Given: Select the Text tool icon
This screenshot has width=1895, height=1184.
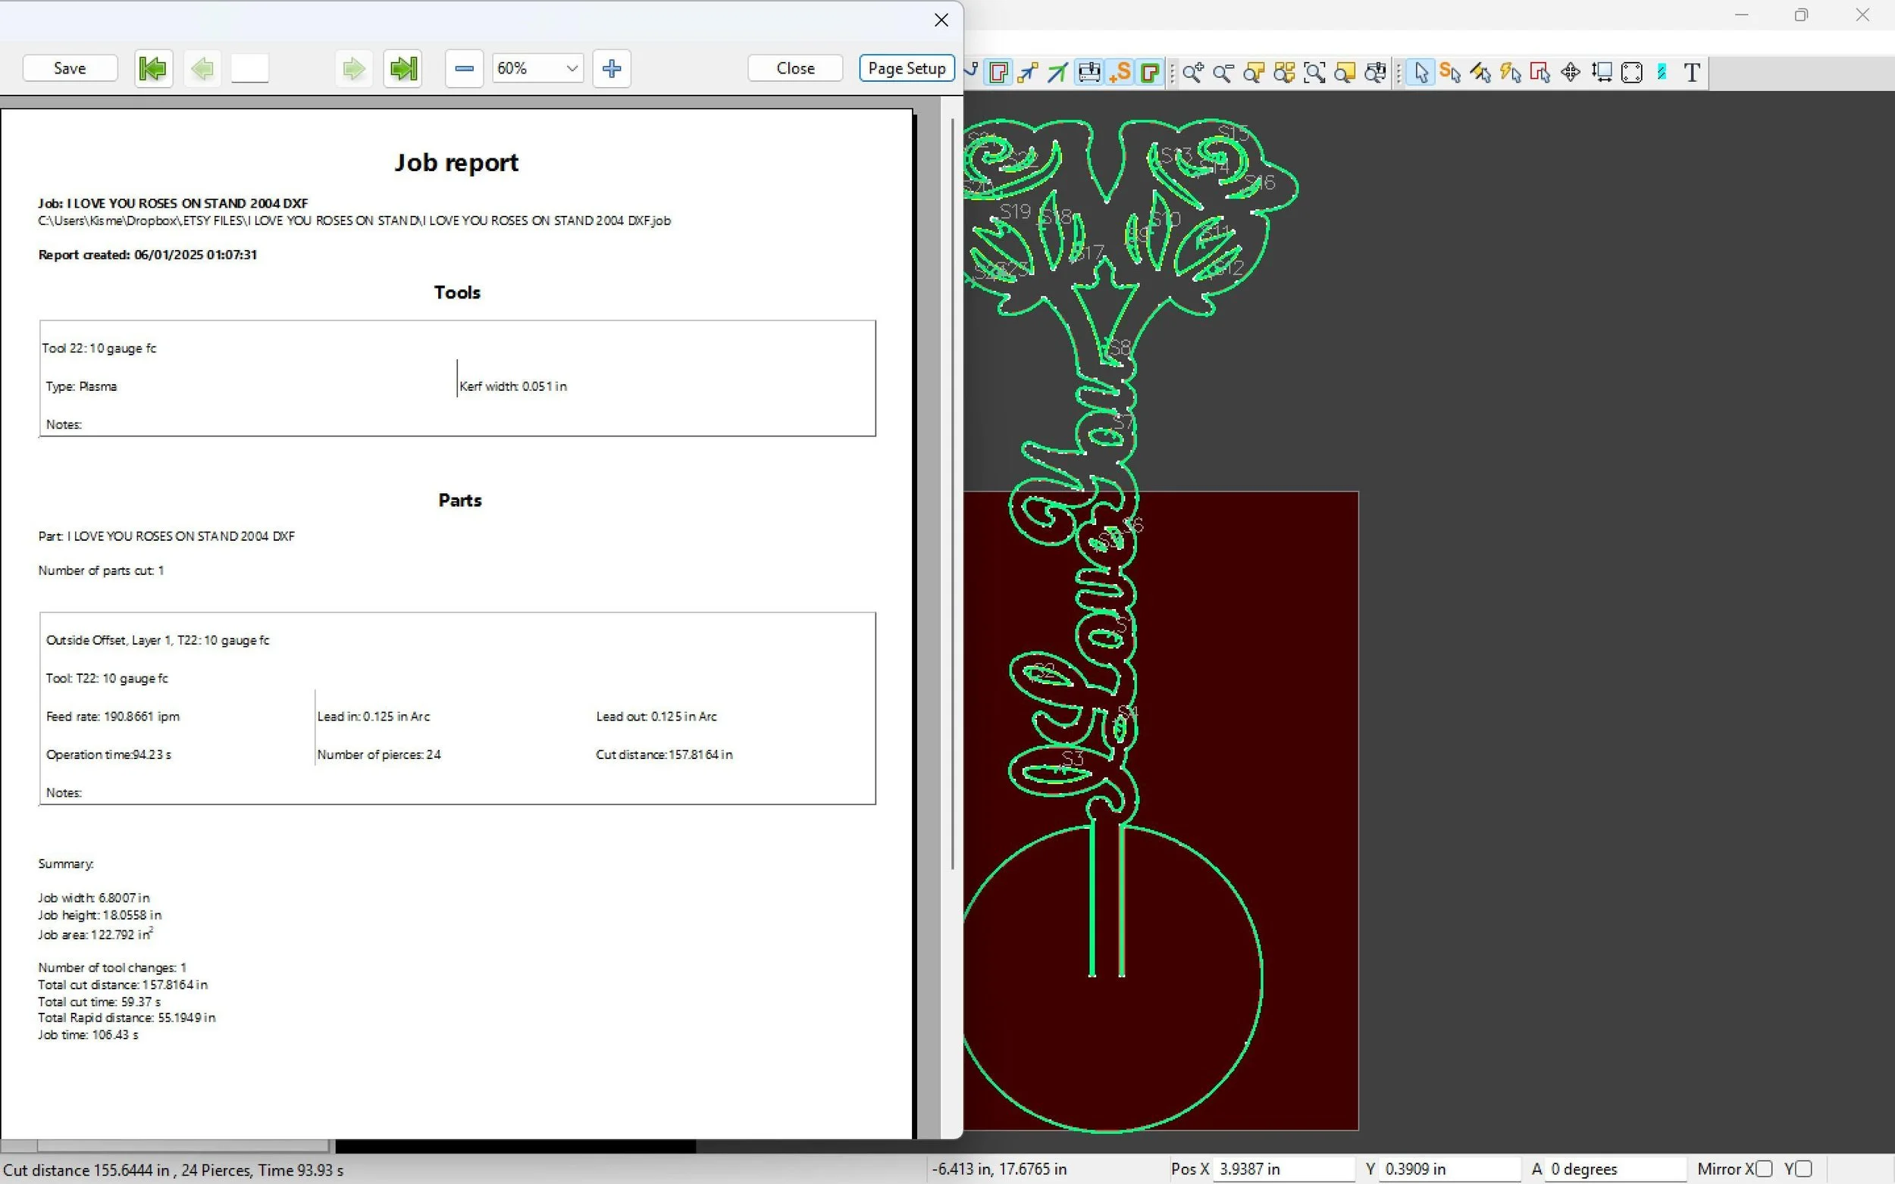Looking at the screenshot, I should click(x=1692, y=73).
